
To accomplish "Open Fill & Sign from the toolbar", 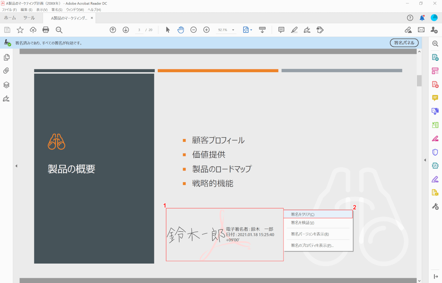I will point(320,30).
